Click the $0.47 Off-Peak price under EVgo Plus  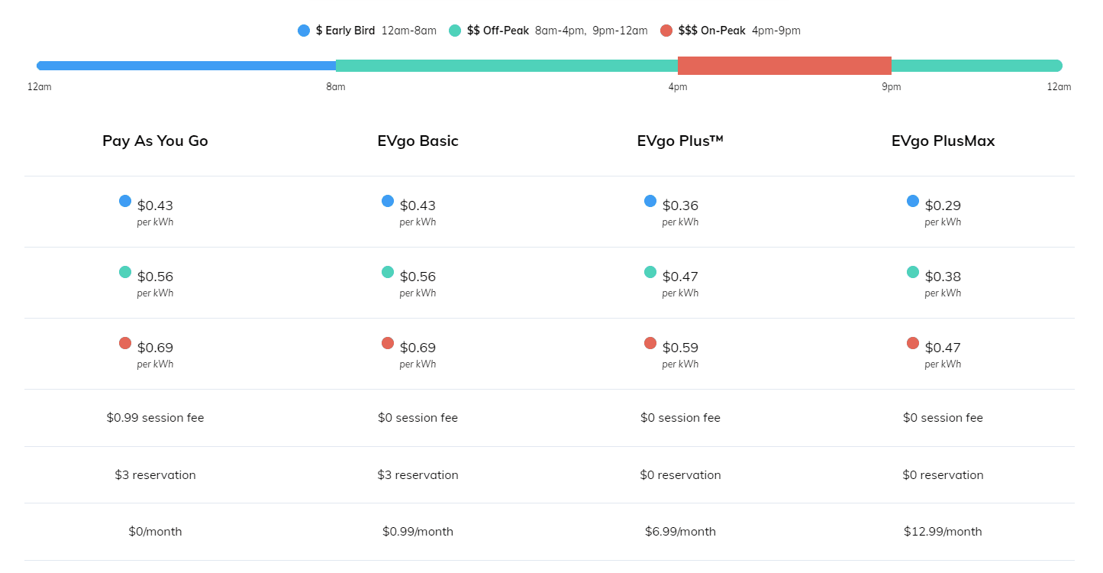point(680,277)
